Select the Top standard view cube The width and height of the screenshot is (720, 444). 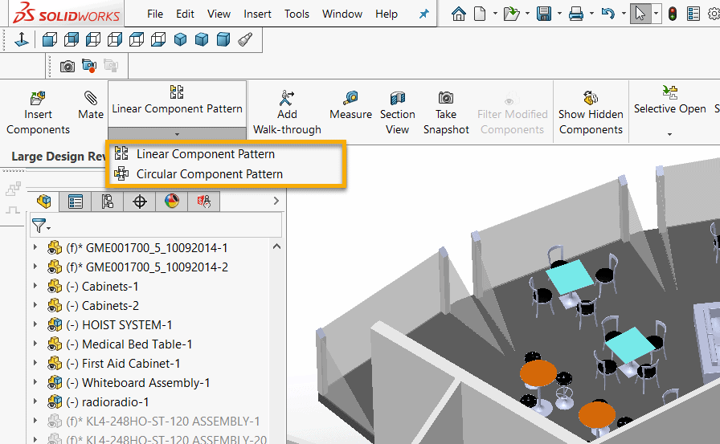click(x=137, y=40)
